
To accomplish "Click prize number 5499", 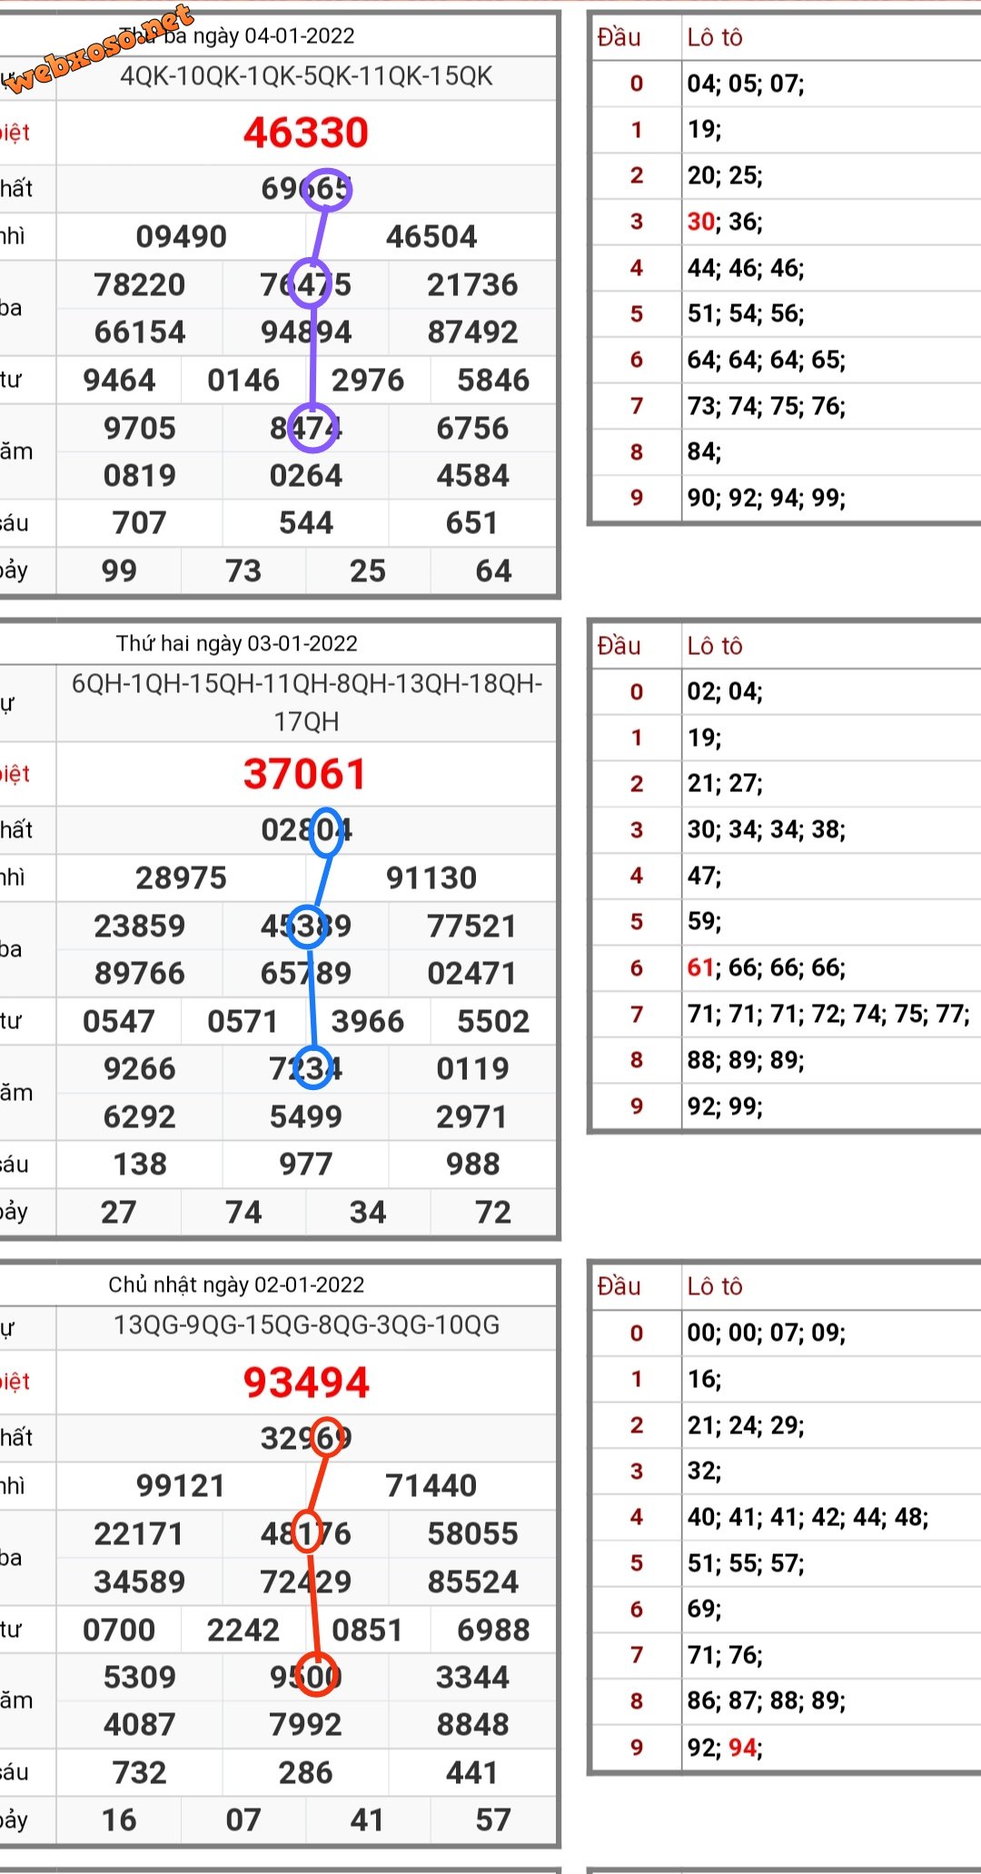I will 306,1117.
